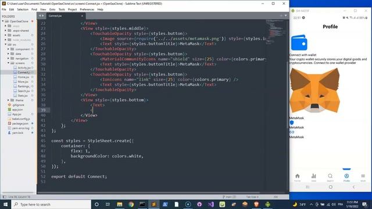Screen dimensions: 372x209
Task: Tap the Stats tab in emulator
Action: 314,177
